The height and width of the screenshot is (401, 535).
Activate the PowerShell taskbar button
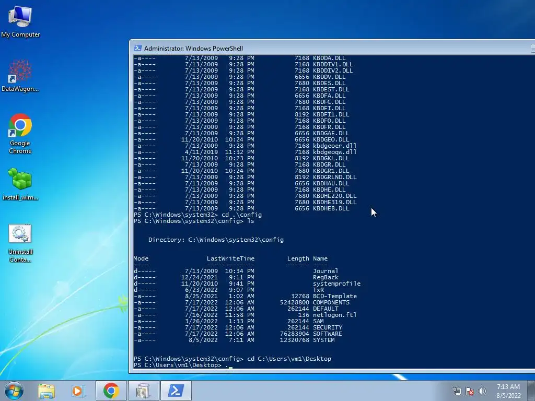176,391
